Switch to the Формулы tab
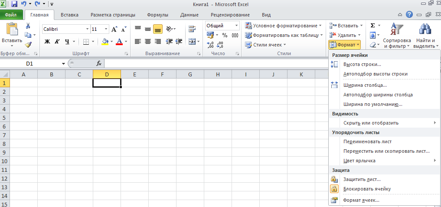Screen dimensions: 441x207 157,15
